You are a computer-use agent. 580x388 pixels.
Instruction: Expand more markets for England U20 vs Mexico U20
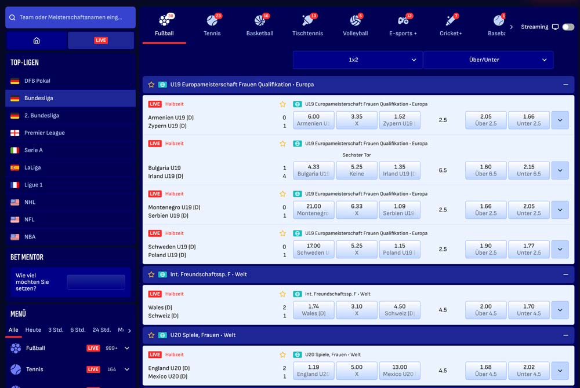pos(560,371)
